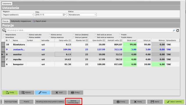Print document via bottom-bar Drukuj button

[121, 102]
